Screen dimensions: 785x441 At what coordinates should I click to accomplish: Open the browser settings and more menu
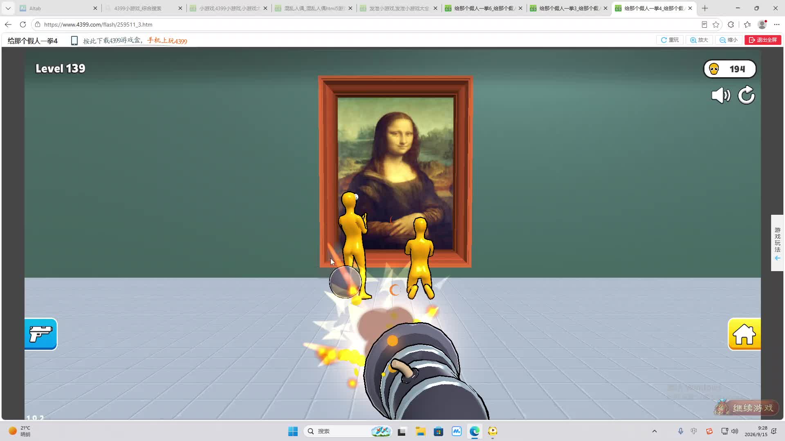(x=777, y=24)
